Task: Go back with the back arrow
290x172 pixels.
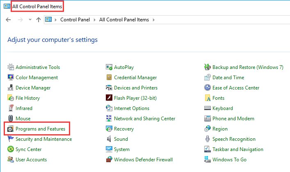Action: click(8, 20)
